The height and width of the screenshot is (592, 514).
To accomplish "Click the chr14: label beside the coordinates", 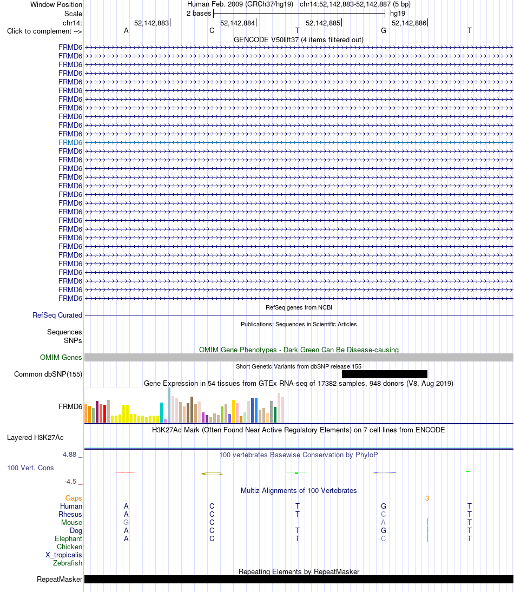I will 72,23.
